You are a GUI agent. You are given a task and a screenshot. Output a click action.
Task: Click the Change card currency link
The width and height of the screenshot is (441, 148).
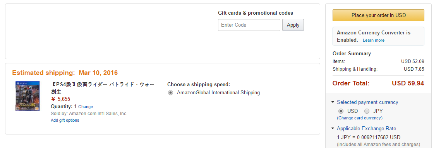point(360,118)
